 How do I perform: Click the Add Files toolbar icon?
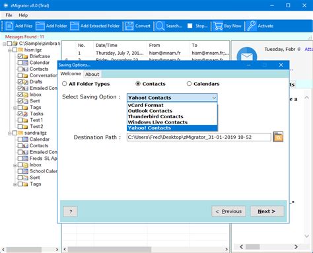pos(9,26)
